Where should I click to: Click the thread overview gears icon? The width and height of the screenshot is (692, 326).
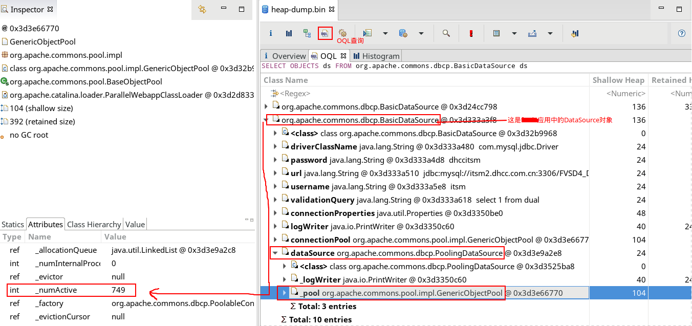pos(343,33)
